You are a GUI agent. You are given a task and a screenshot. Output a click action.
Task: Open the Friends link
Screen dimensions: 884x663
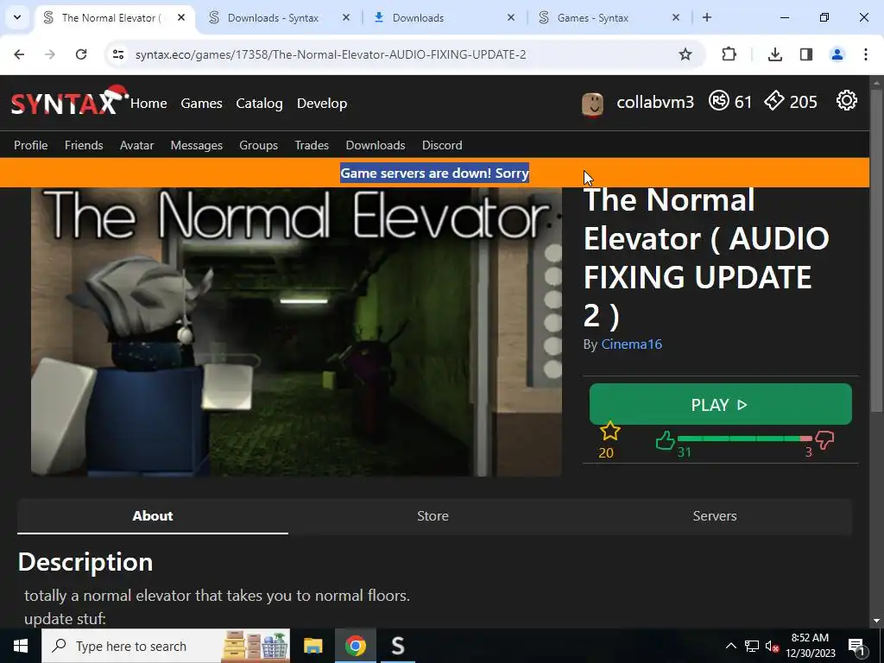tap(84, 145)
